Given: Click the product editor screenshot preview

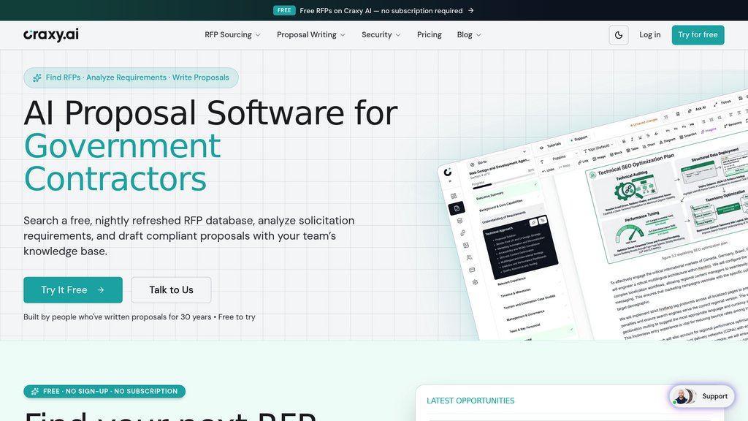Looking at the screenshot, I should coord(593,215).
